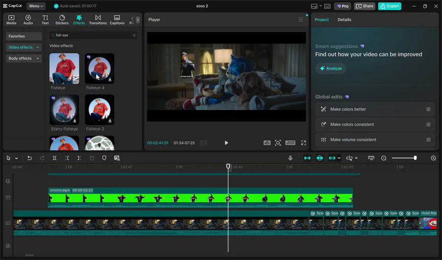Toggle main track magnet
Screen dimensions: 442x260
coord(307,158)
